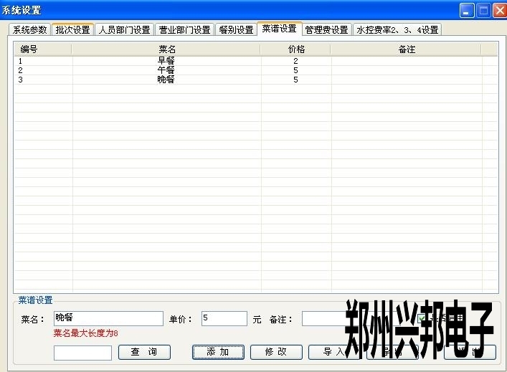Click the 导入 button
This screenshot has width=507, height=372.
[333, 352]
